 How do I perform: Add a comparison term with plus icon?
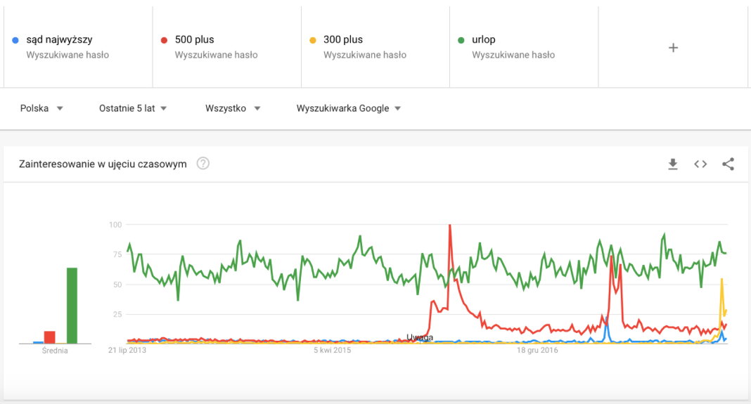click(673, 47)
